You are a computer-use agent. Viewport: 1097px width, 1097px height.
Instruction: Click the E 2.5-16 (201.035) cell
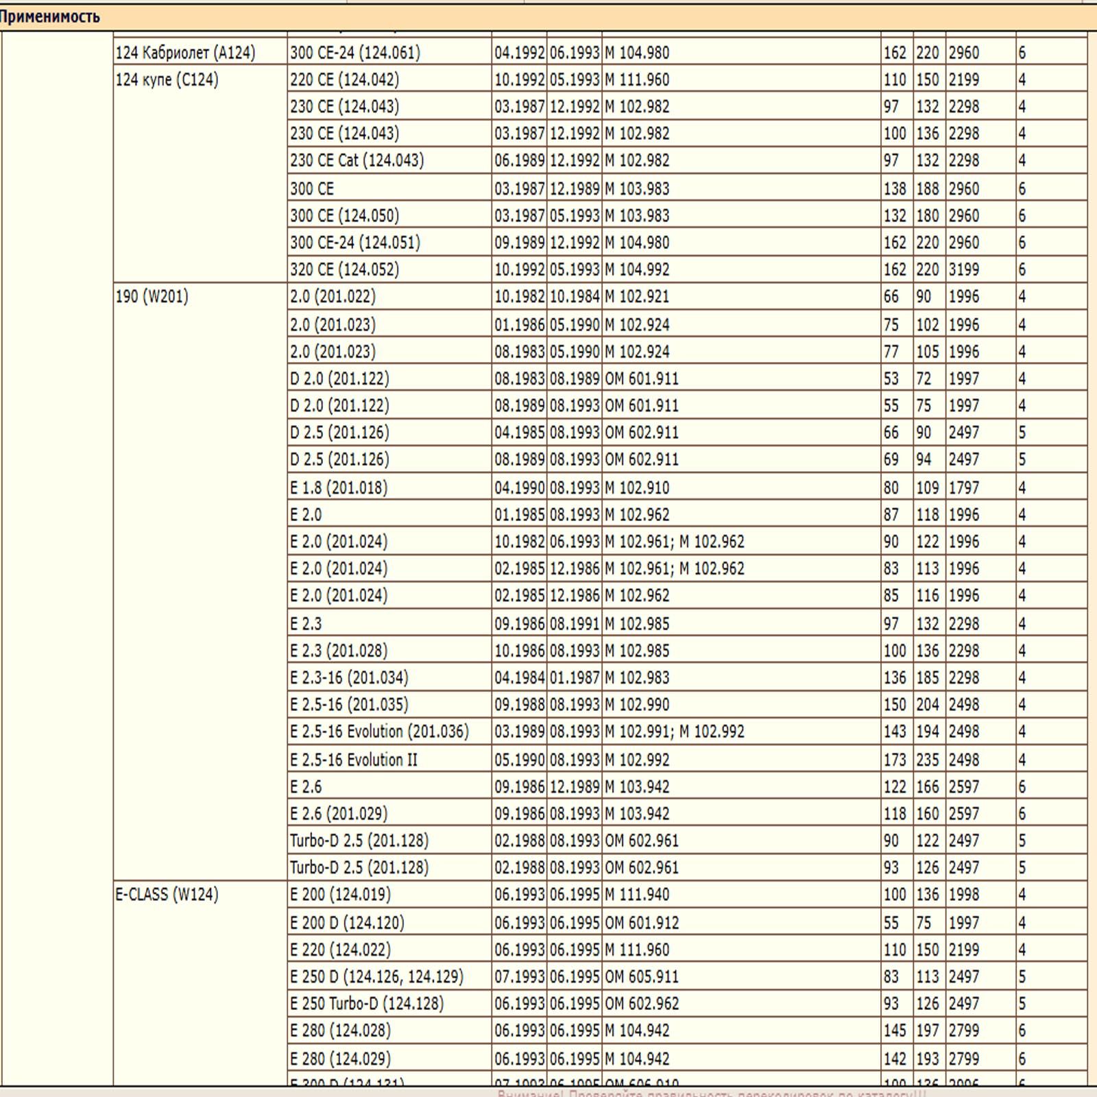tap(389, 704)
